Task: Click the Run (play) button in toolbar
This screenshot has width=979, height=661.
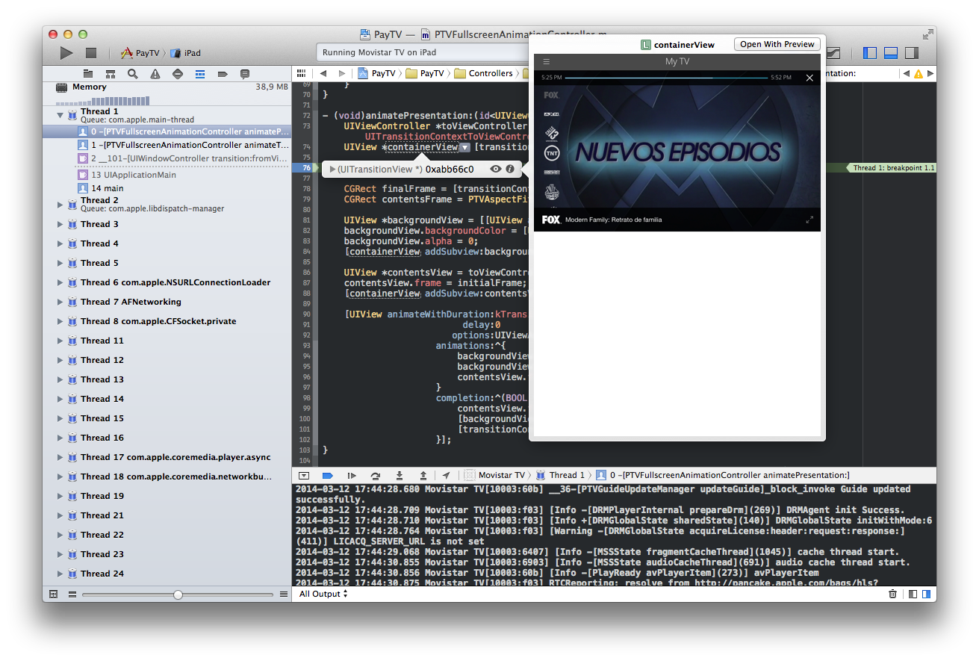Action: [x=66, y=53]
